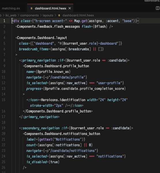Click the file icon in dashboard.html.heex tab
This screenshot has height=173, width=160.
click(31, 8)
